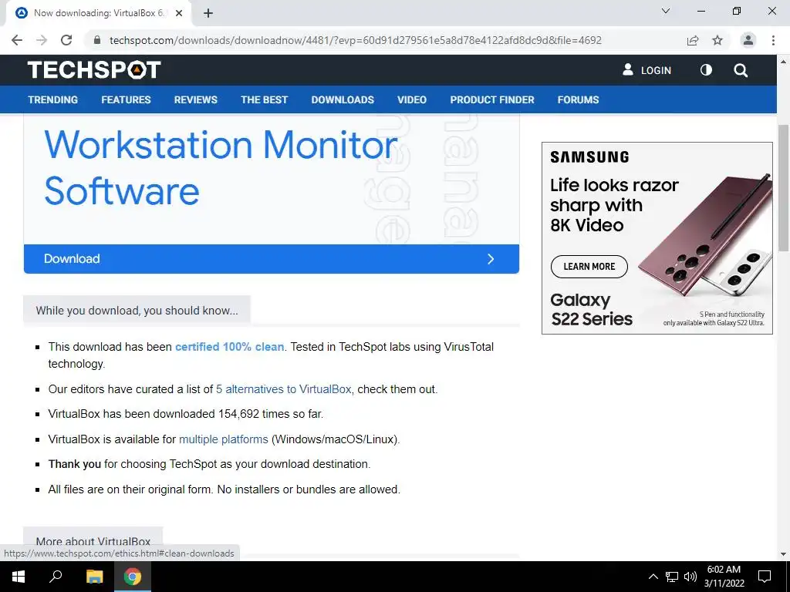790x592 pixels.
Task: Open PRODUCT FINDER page
Action: (492, 99)
